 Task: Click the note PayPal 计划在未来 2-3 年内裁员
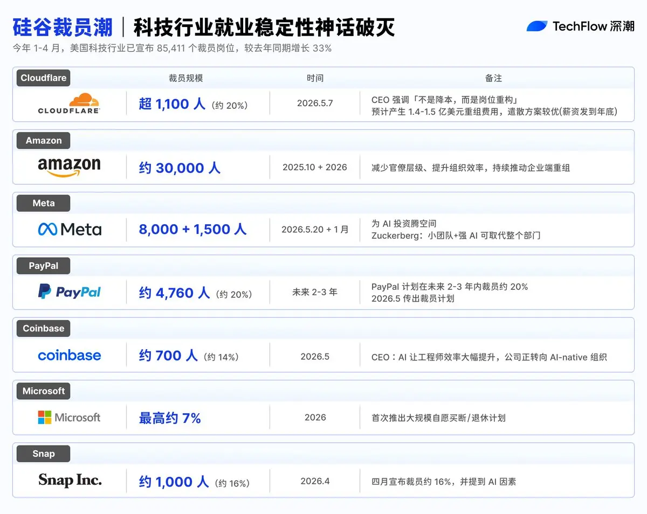(x=450, y=287)
